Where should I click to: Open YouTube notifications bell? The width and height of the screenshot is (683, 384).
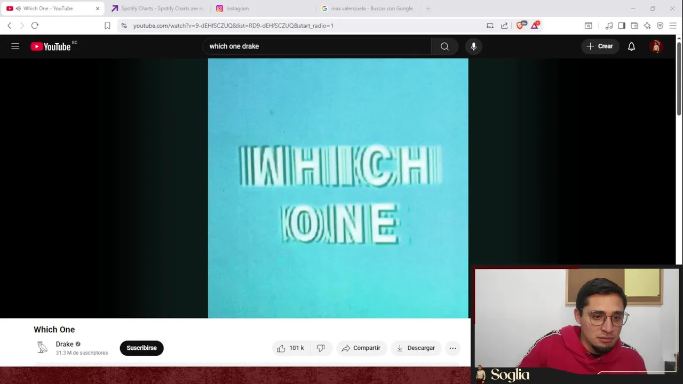coord(631,46)
